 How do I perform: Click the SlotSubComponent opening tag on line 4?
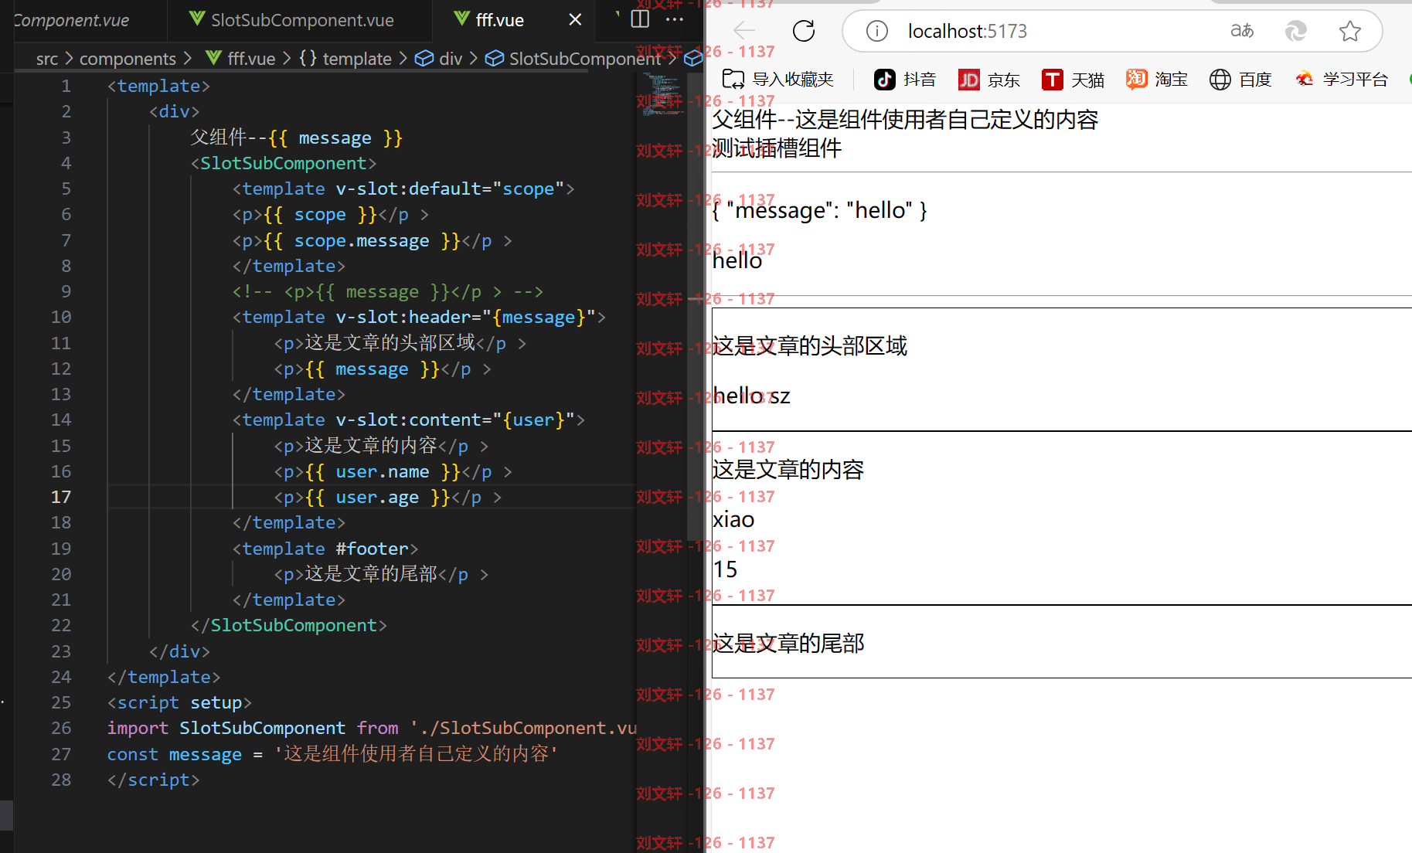[x=284, y=163]
